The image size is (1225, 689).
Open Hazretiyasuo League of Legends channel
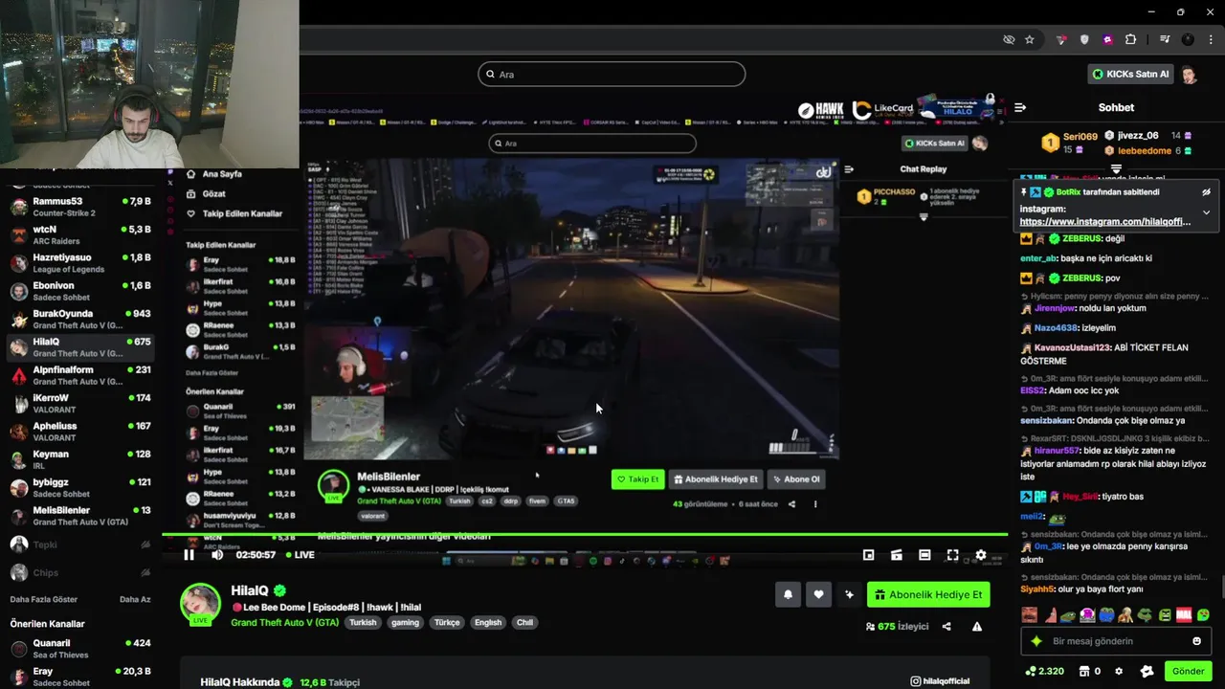(x=80, y=262)
